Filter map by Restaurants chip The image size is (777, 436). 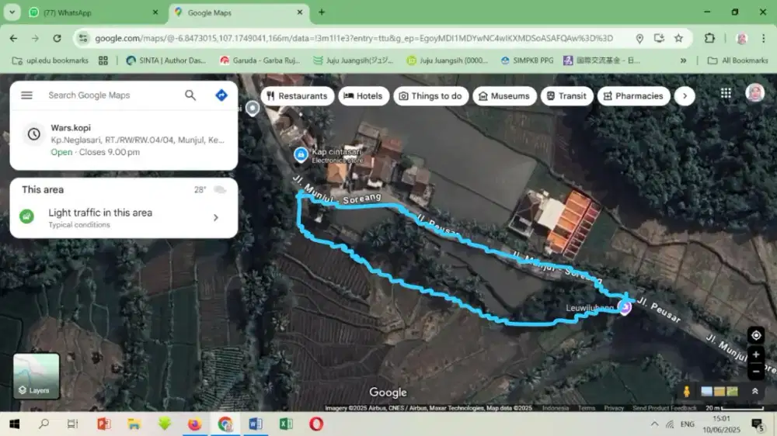tap(296, 96)
